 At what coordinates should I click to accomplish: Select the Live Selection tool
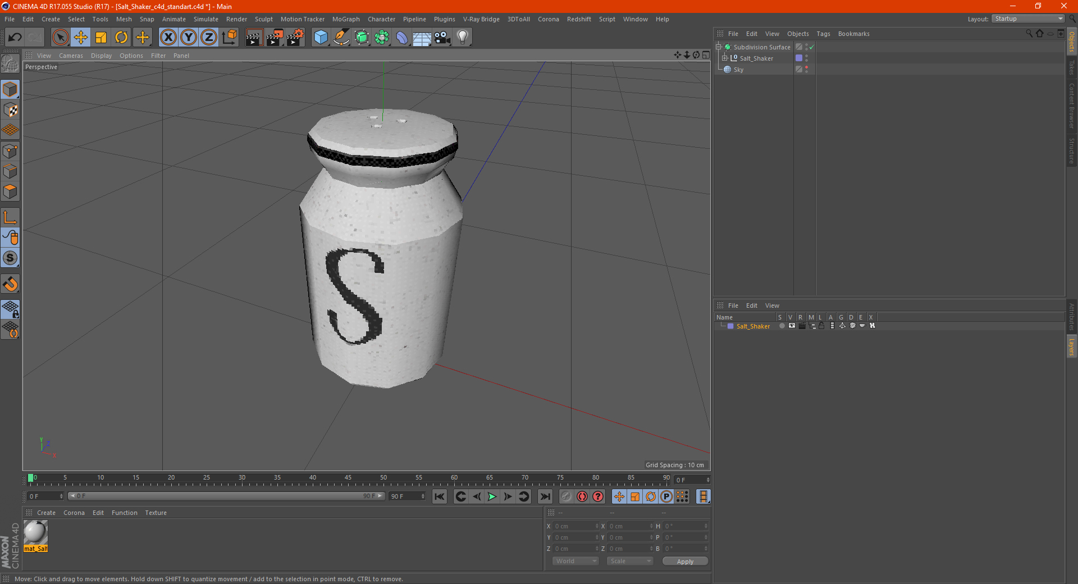tap(60, 38)
